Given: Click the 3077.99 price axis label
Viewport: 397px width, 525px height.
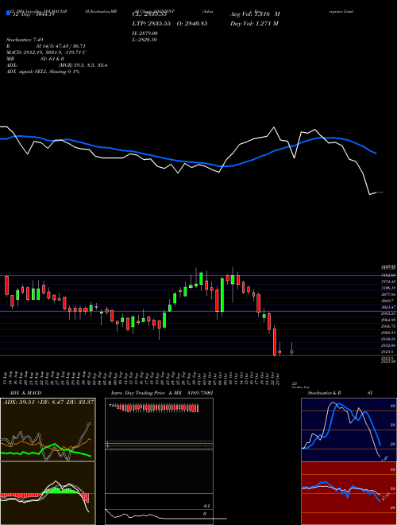Looking at the screenshot, I should point(389,294).
